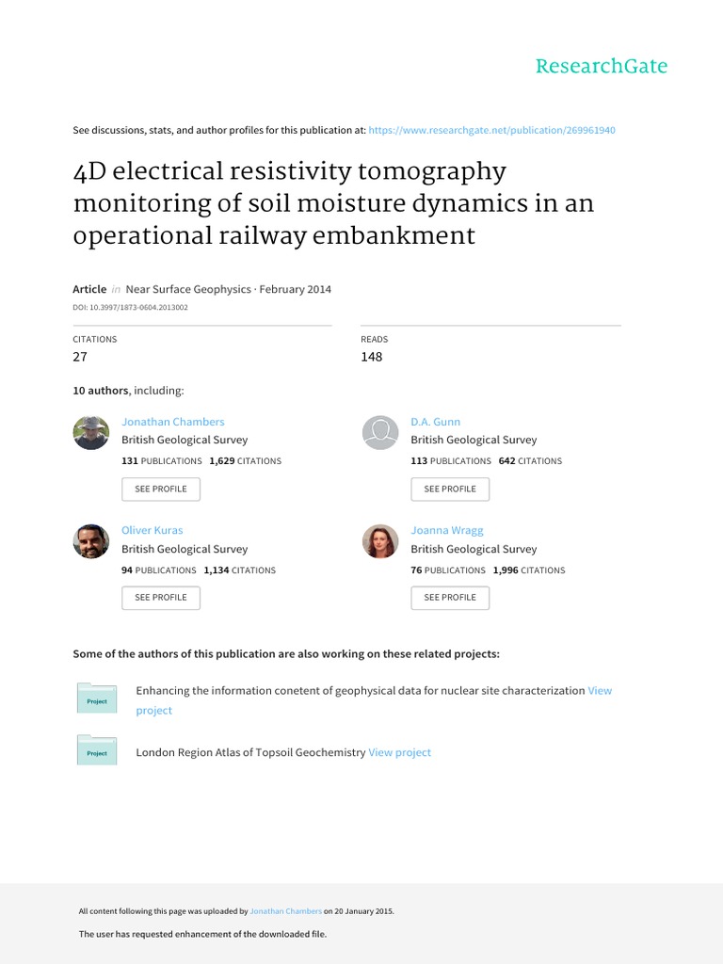Image resolution: width=723 pixels, height=964 pixels.
Task: Click the London Region Atlas project icon
Action: pyautogui.click(x=97, y=750)
